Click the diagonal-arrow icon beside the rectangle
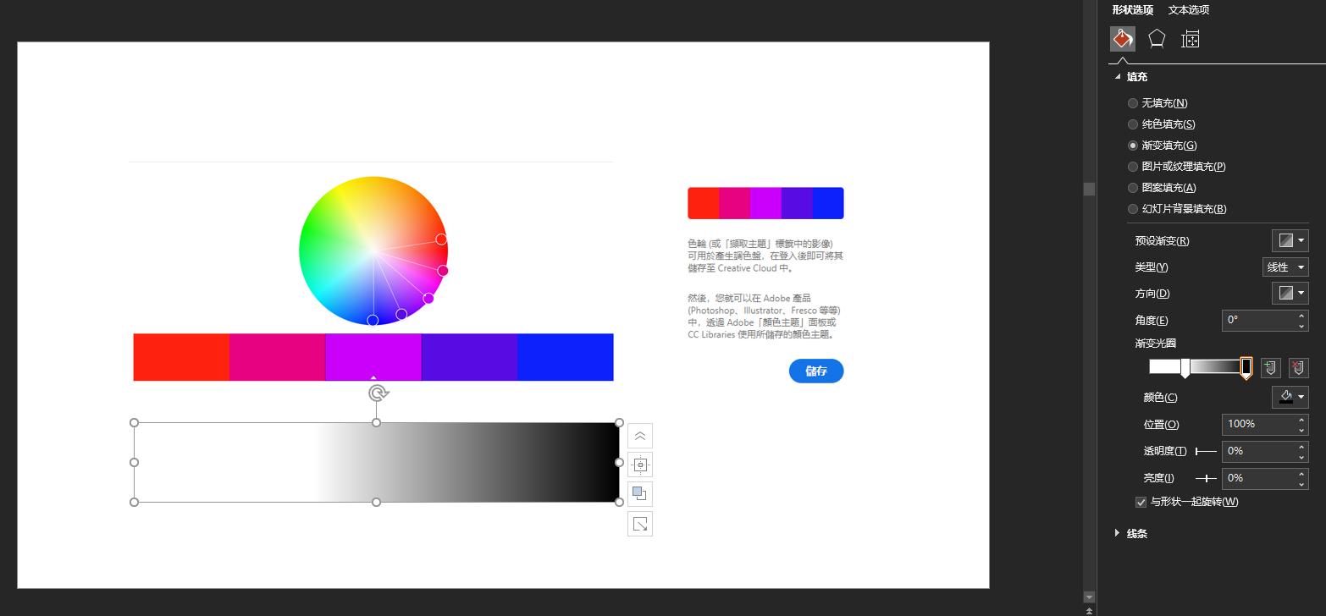The height and width of the screenshot is (616, 1326). tap(640, 524)
